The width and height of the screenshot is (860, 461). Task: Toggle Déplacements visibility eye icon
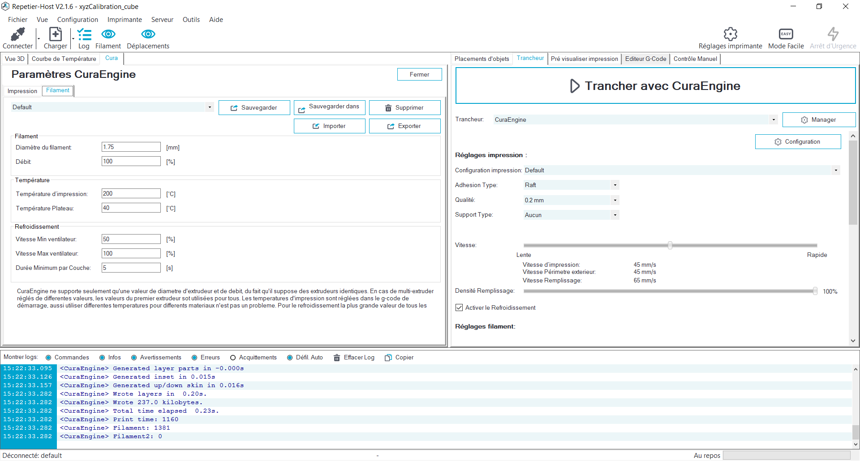coord(148,34)
